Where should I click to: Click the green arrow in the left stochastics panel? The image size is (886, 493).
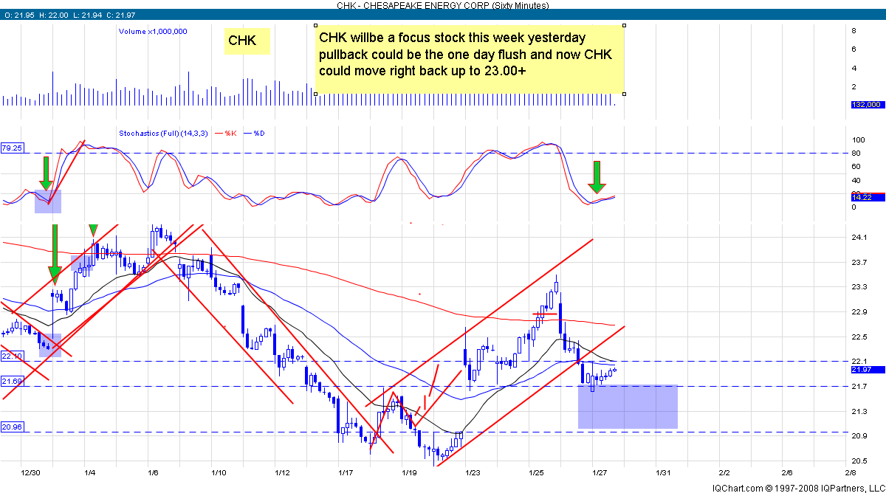[46, 173]
